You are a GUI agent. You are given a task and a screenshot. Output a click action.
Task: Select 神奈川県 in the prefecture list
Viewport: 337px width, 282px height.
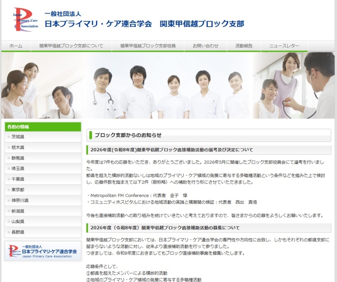tap(43, 201)
